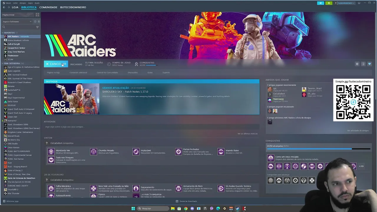Select Escape from Tarkov in library
This screenshot has width=377, height=212.
point(16,48)
